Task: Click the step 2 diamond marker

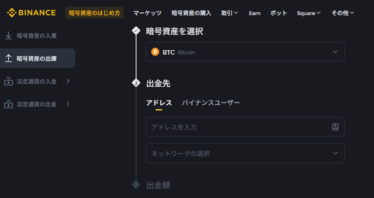Action: coord(136,84)
